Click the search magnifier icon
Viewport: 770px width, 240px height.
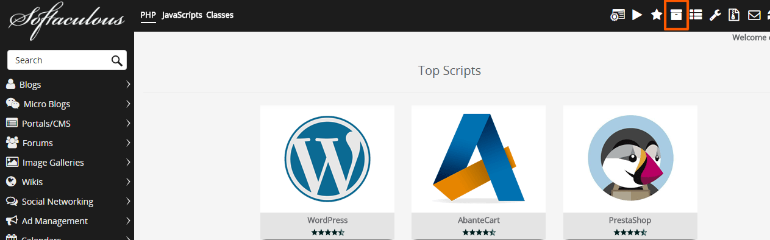coord(117,60)
